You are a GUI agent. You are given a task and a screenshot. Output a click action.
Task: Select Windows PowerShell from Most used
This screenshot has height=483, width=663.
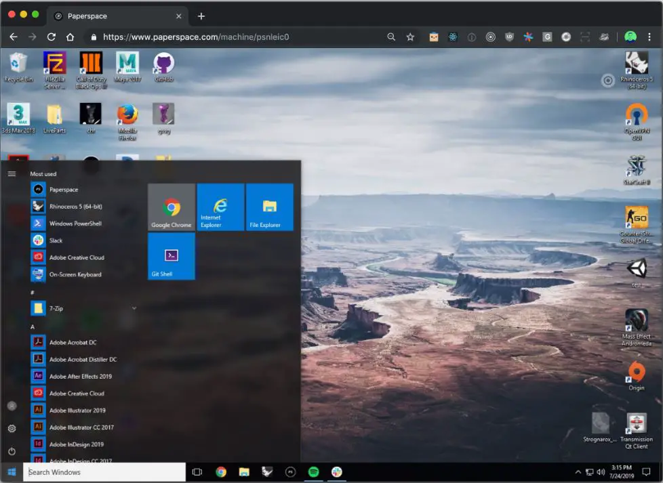(75, 224)
